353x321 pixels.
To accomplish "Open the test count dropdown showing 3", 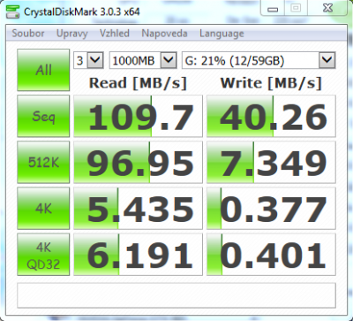I will point(88,60).
